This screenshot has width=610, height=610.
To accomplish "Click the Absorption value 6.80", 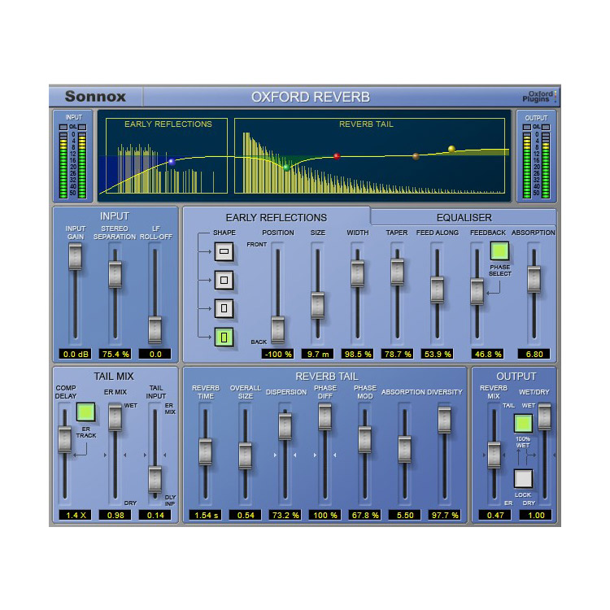I will tap(534, 354).
